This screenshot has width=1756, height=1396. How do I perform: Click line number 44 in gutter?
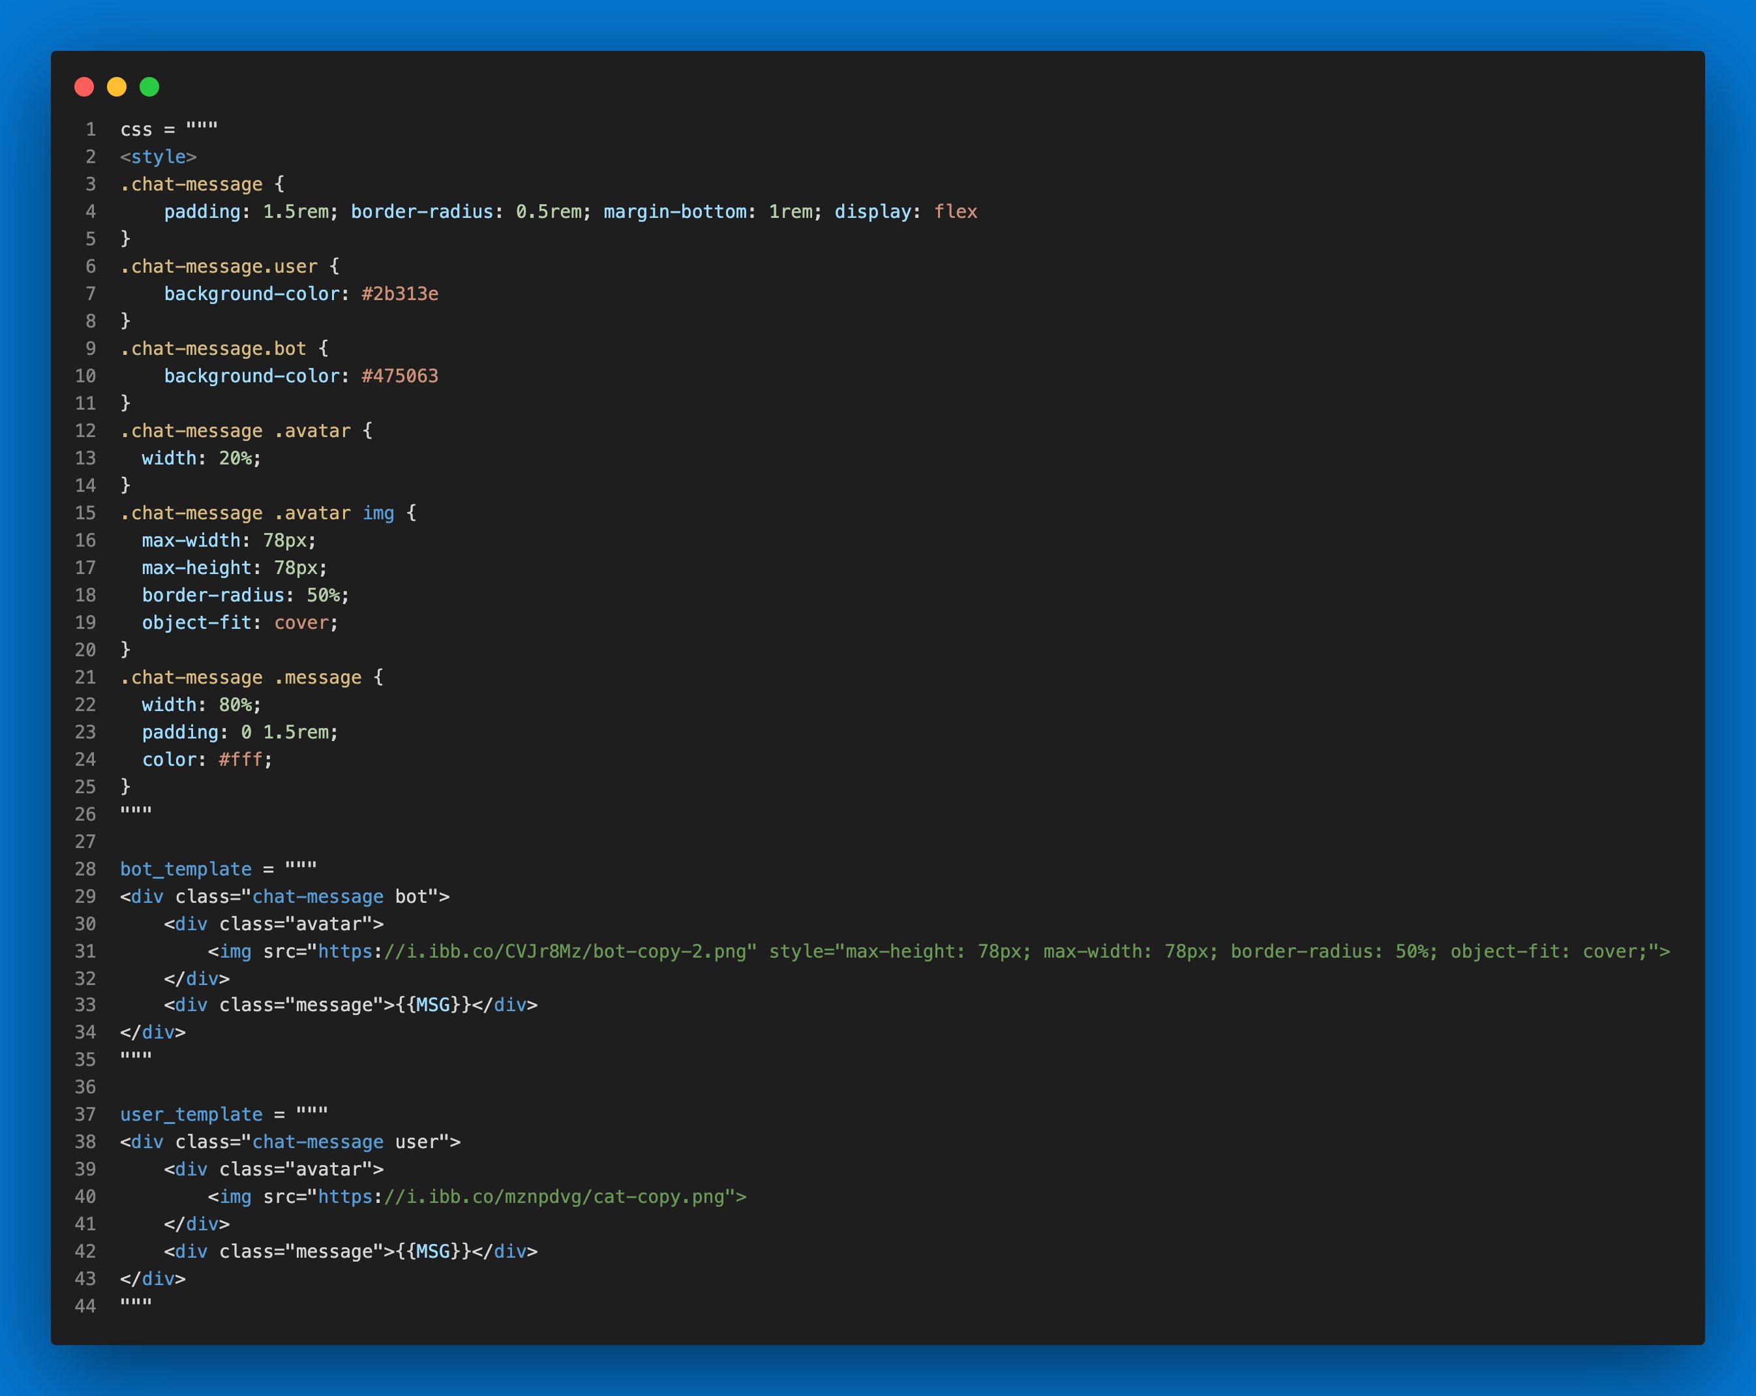click(85, 1307)
